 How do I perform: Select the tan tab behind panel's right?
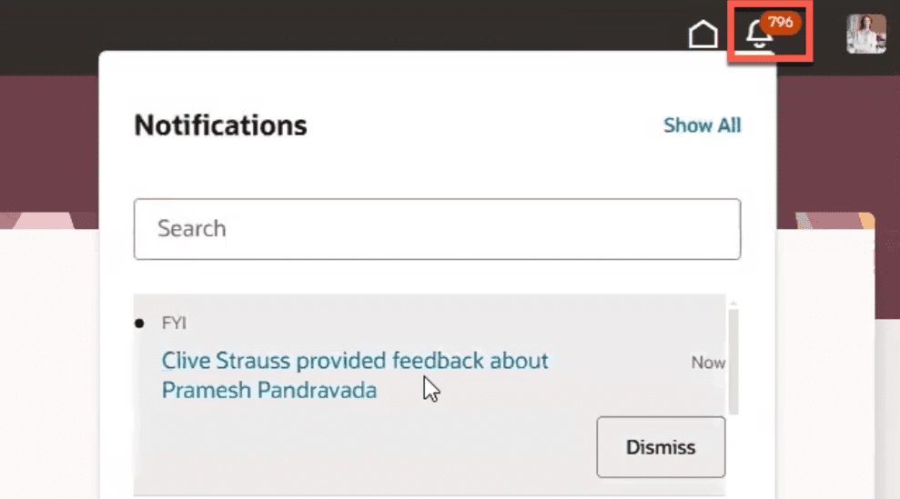click(x=835, y=221)
